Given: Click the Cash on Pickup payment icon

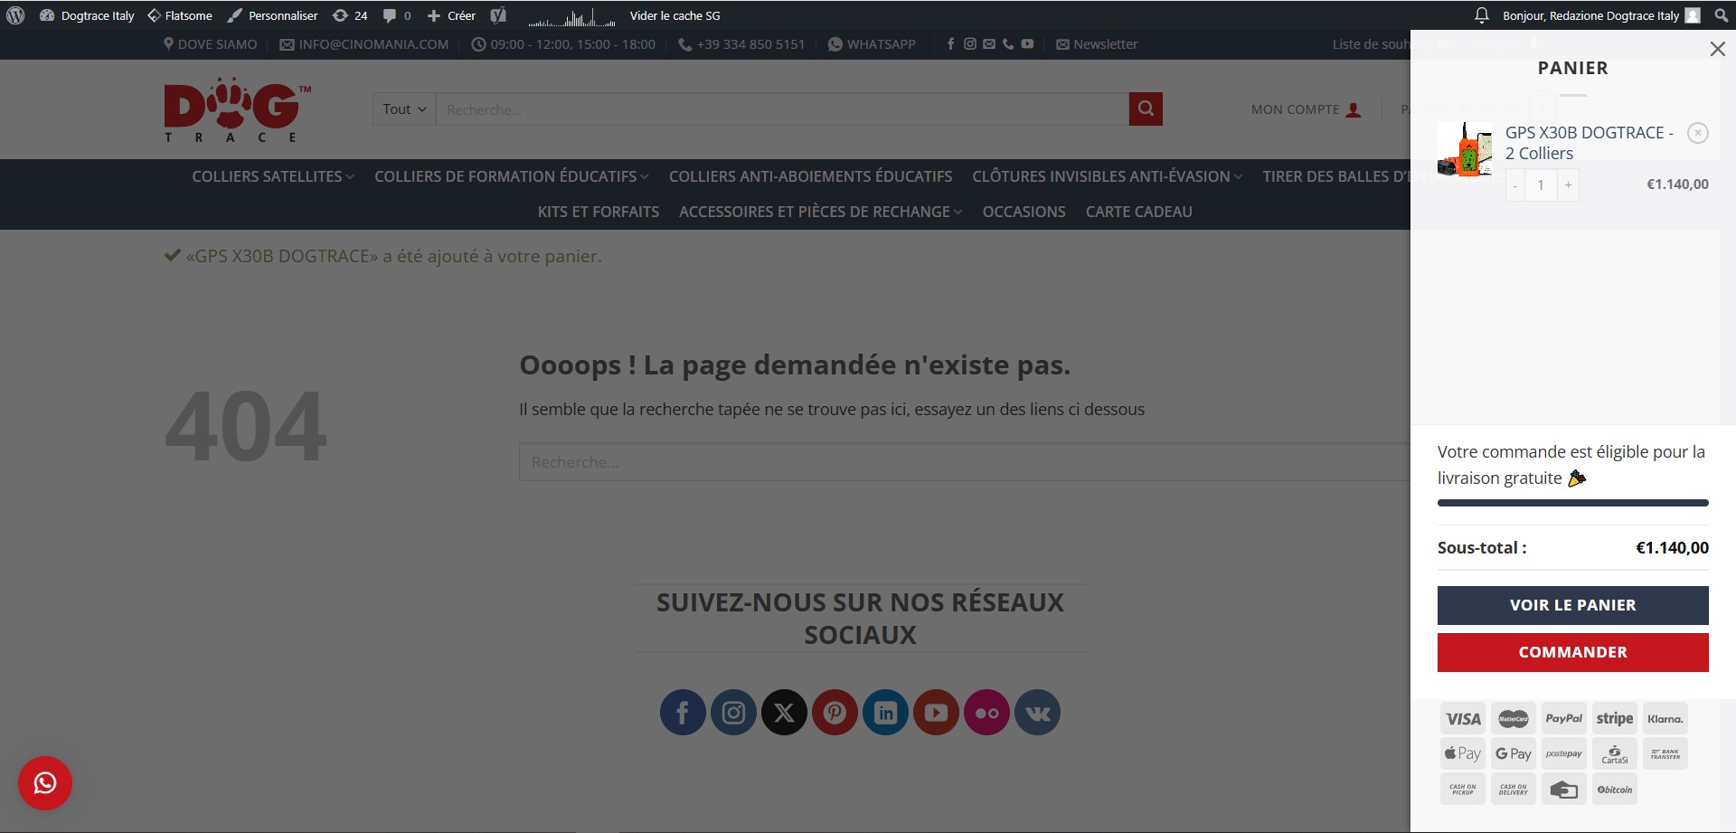Looking at the screenshot, I should (1463, 789).
